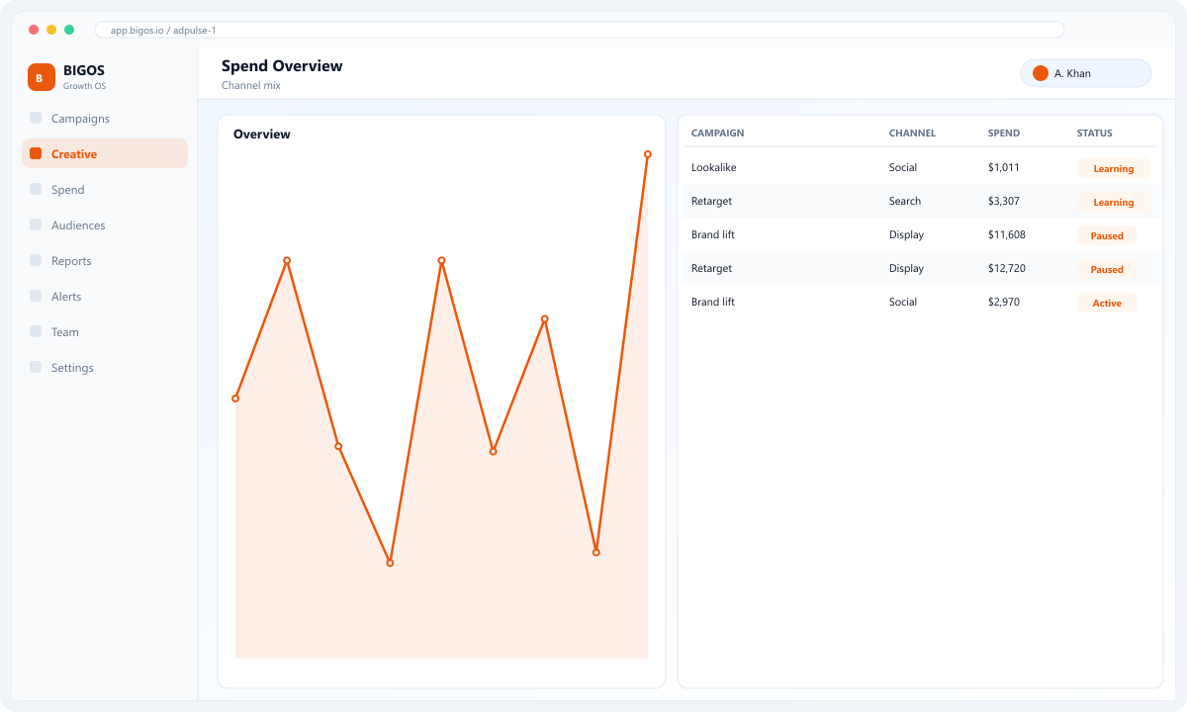The image size is (1187, 712).
Task: Open the A. Khan account button
Action: coord(1086,73)
